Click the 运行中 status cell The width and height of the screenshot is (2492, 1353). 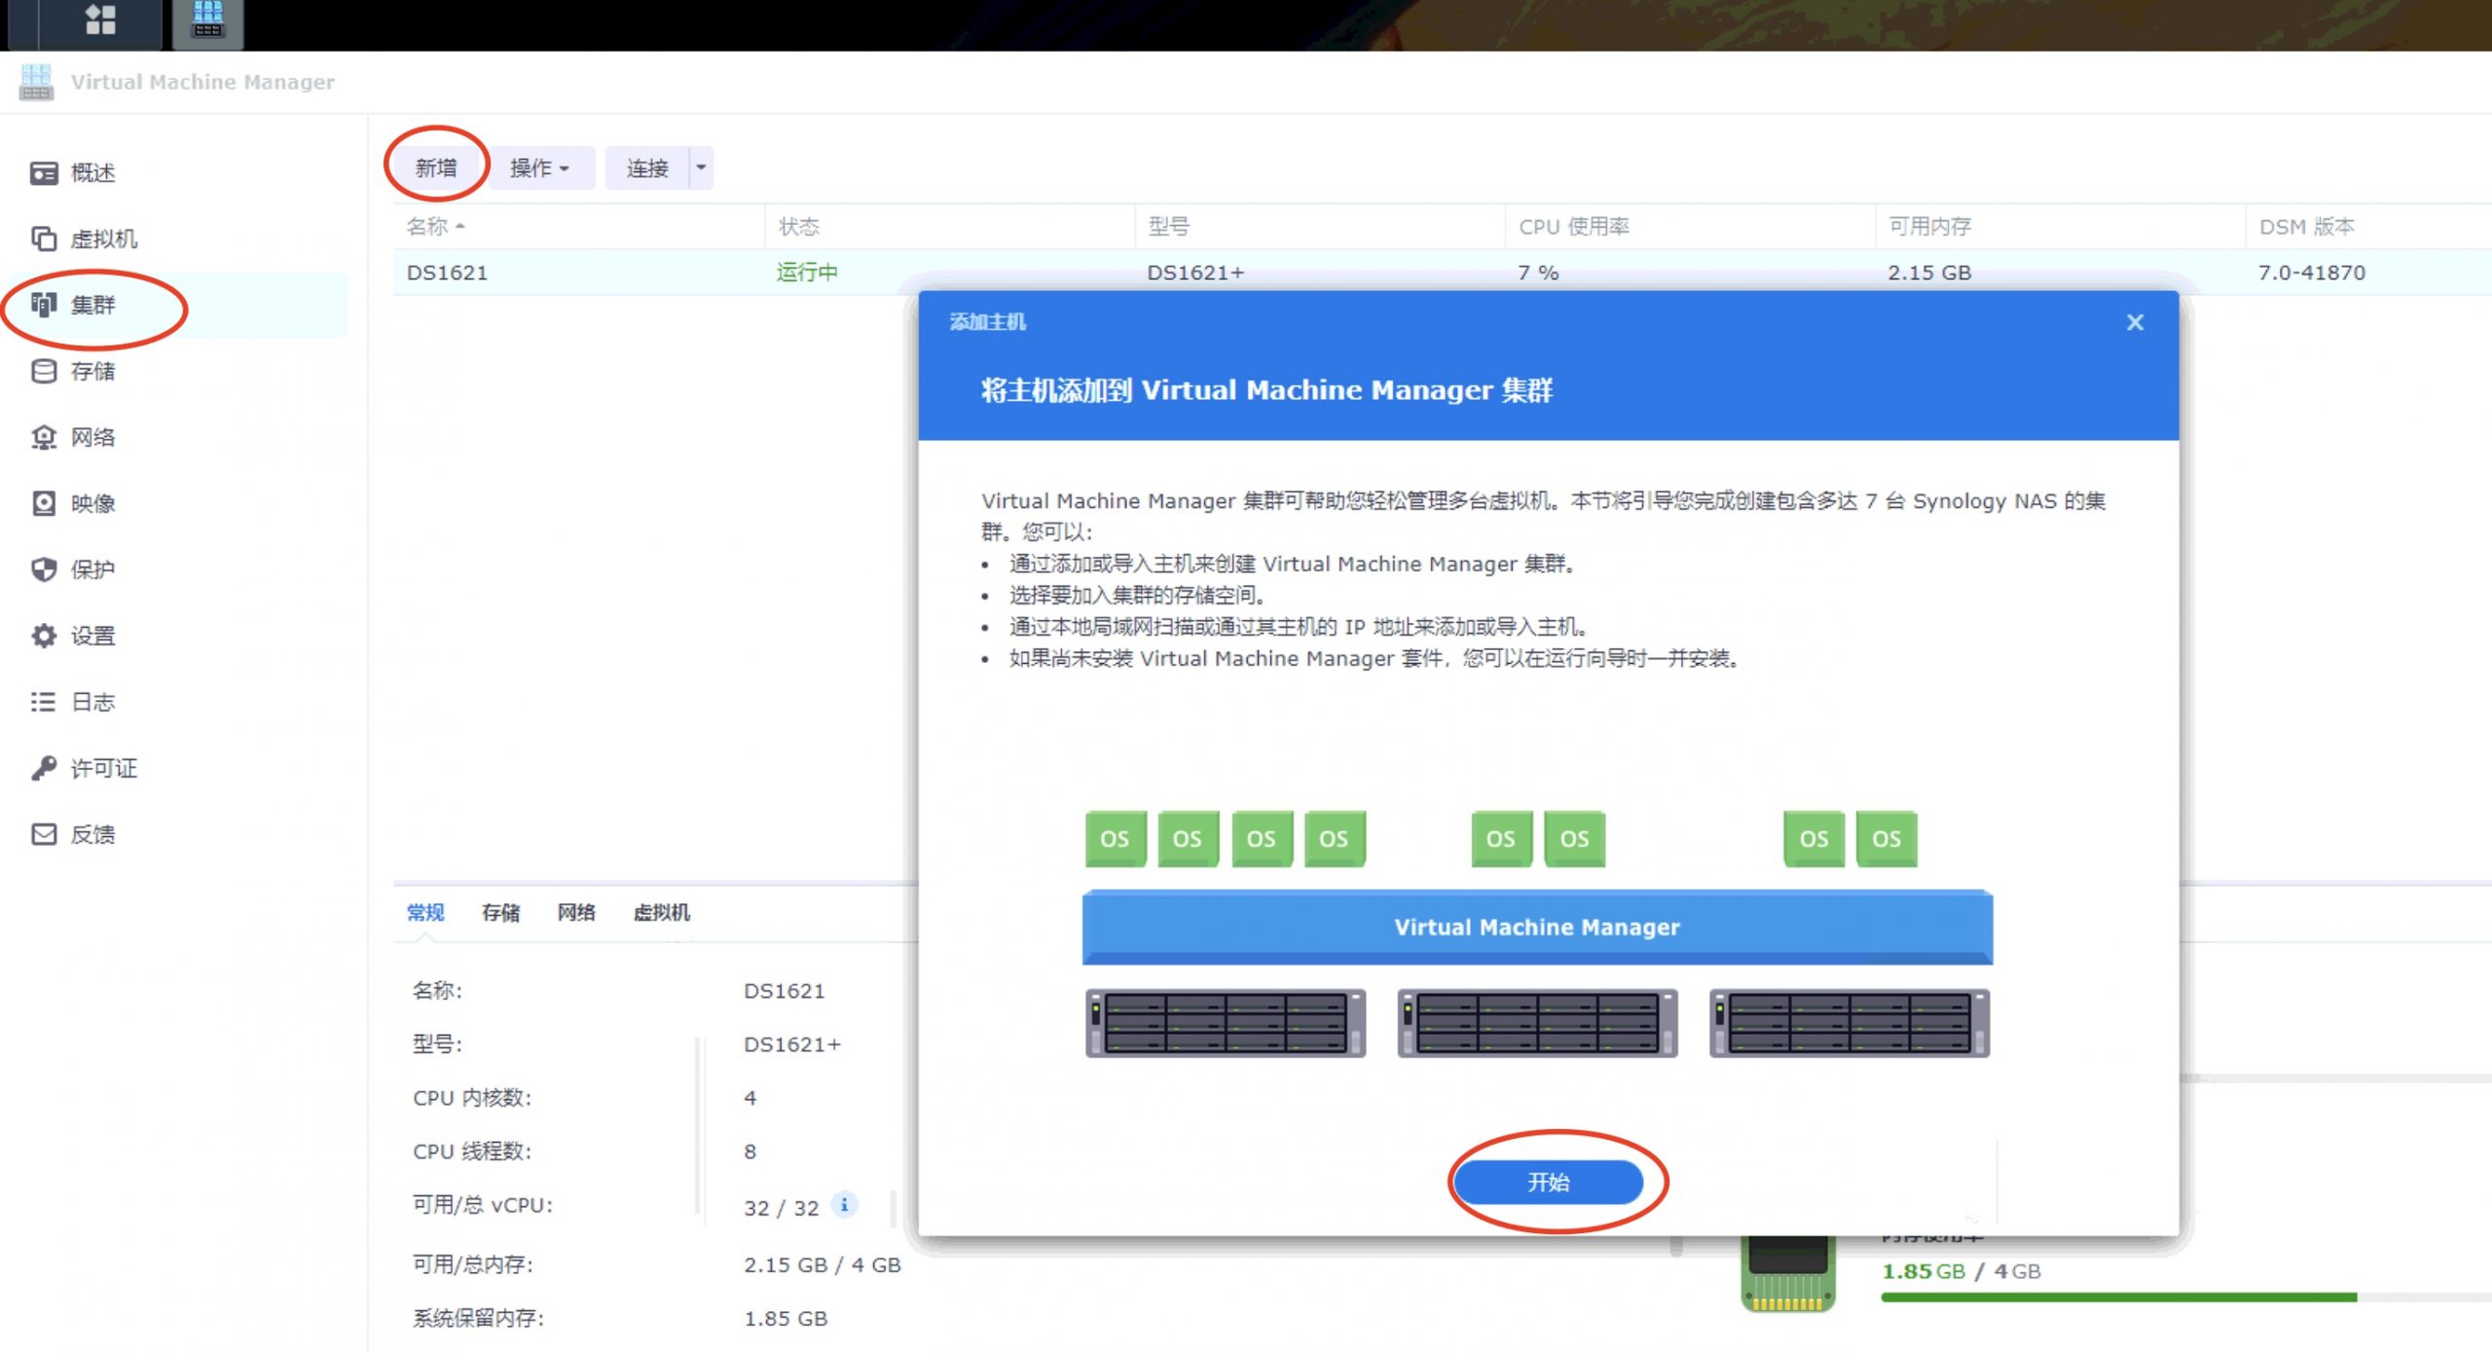click(807, 273)
